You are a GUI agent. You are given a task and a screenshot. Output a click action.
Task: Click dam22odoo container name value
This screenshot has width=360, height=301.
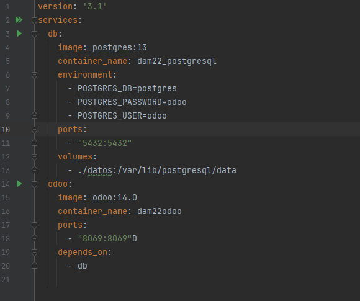pyautogui.click(x=160, y=211)
